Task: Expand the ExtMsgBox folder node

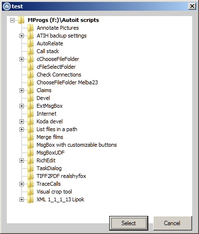Action: coord(21,106)
